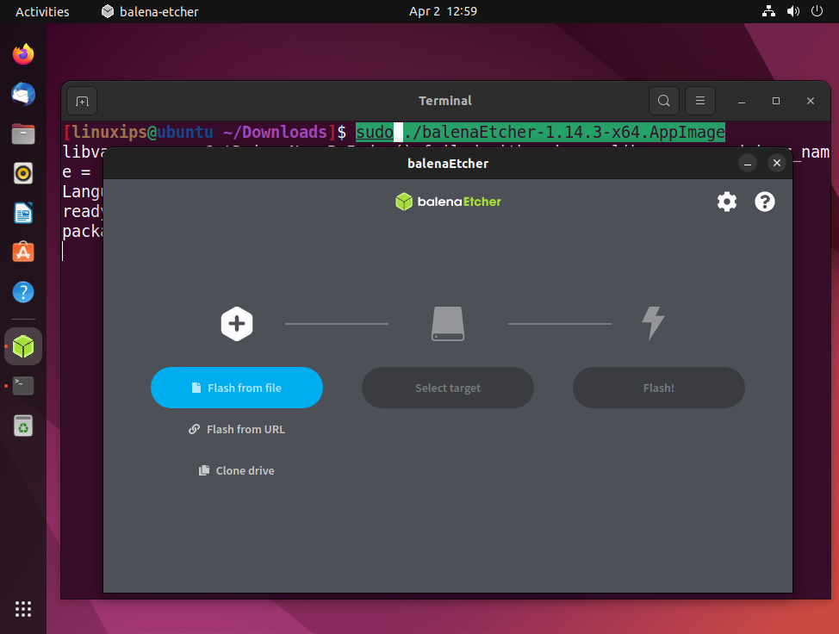
Task: Choose Flash from file
Action: 237,388
